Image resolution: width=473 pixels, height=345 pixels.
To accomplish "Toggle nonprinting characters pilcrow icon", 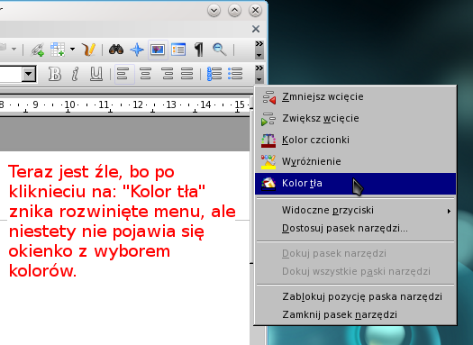I will pos(198,50).
